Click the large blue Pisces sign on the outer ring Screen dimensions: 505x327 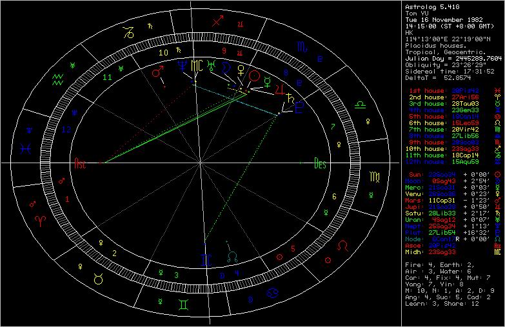[x=25, y=149]
